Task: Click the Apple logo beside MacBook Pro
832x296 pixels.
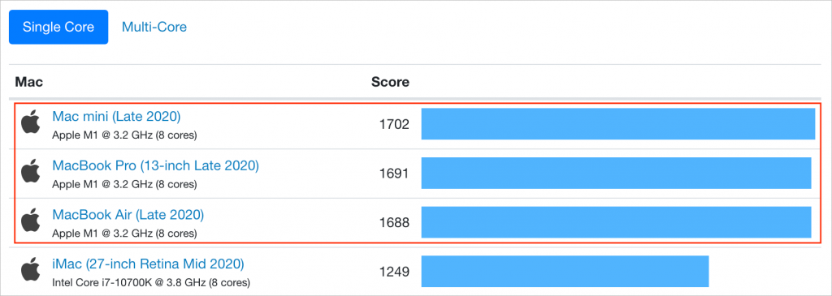Action: (31, 172)
